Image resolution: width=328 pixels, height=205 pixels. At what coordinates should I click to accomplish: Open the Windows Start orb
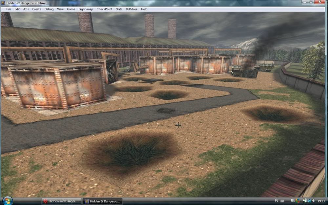click(x=7, y=201)
